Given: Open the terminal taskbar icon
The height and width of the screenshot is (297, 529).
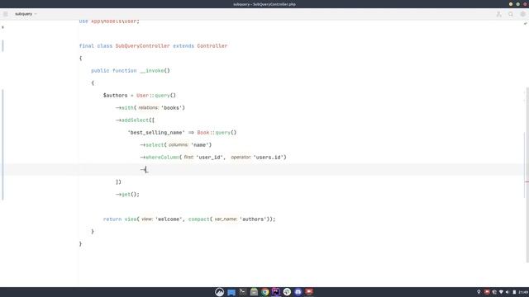Looking at the screenshot, I should 242,292.
